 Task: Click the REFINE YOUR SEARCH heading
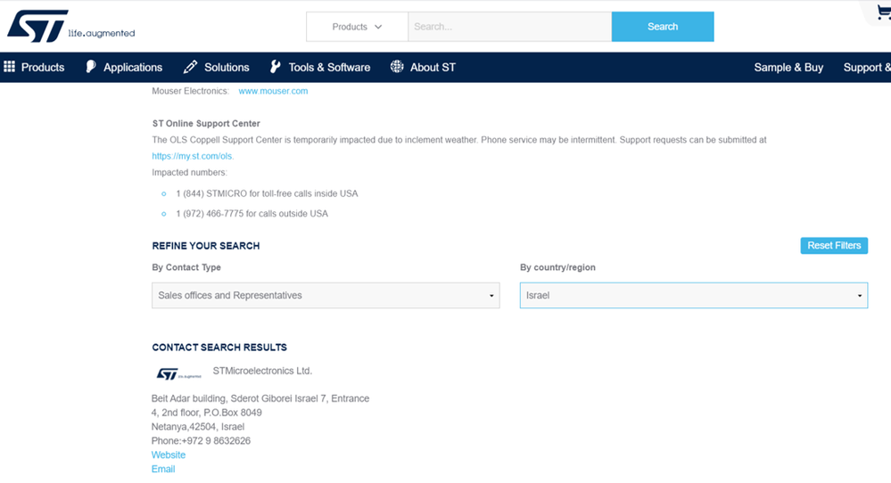pos(206,246)
